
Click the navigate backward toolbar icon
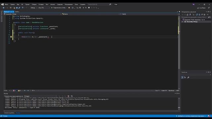pyautogui.click(x=4, y=8)
